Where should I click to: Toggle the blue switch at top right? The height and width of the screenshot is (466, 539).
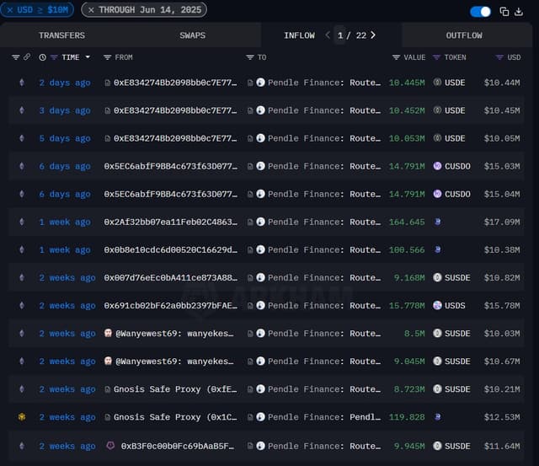point(480,12)
